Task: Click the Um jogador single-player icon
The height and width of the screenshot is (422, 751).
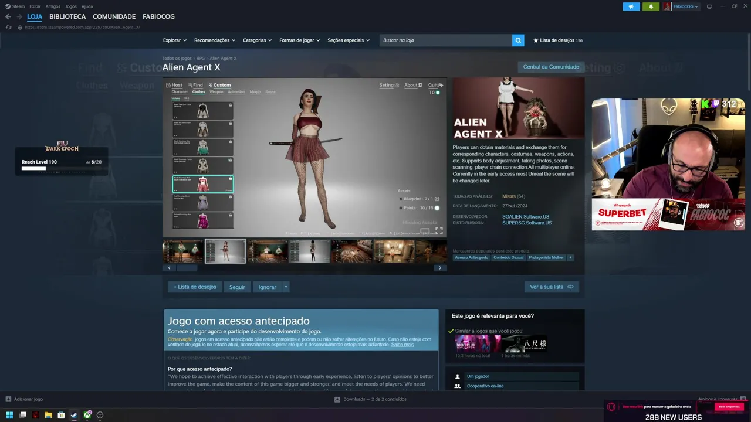Action: pos(458,376)
